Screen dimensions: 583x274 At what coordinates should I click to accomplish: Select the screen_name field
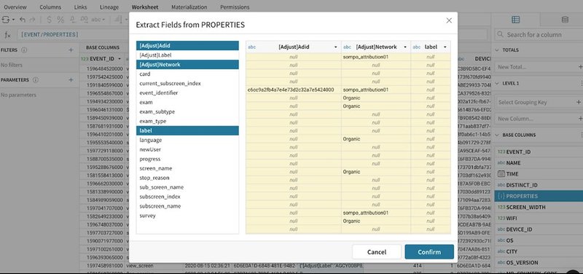click(187, 168)
